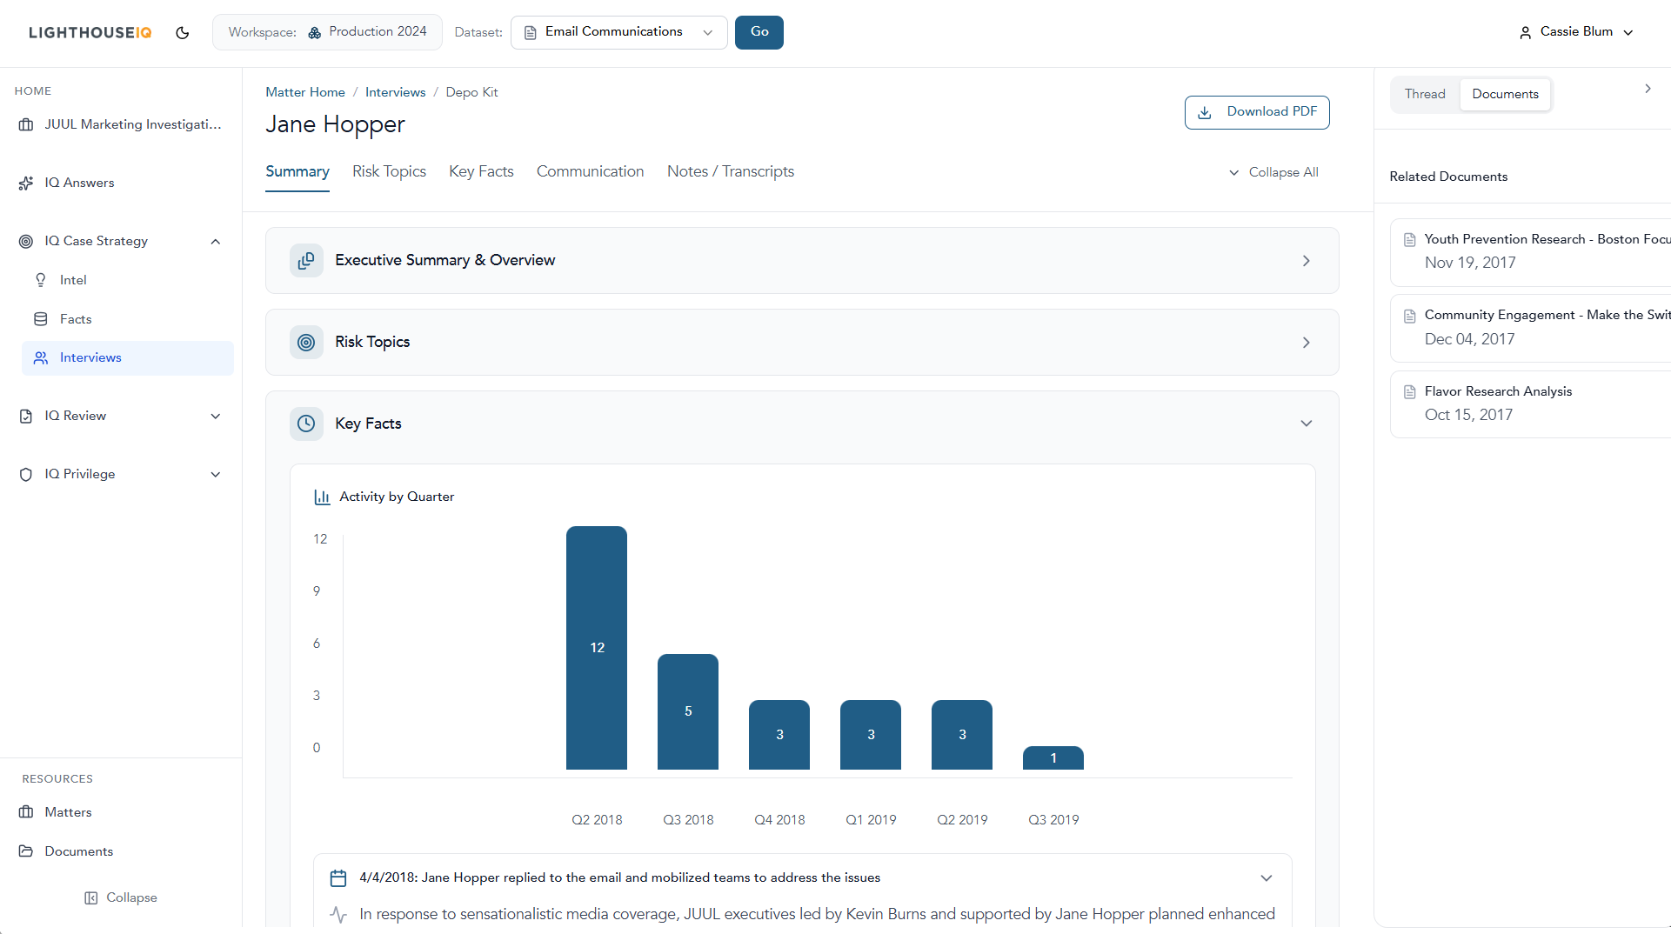Screen dimensions: 1671x934
Task: Open Youth Prevention Research document
Action: (x=1531, y=252)
